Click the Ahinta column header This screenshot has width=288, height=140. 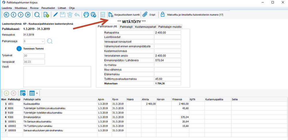pos(149,99)
